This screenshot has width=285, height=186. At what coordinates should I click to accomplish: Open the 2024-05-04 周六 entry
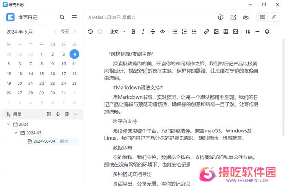coord(53,141)
